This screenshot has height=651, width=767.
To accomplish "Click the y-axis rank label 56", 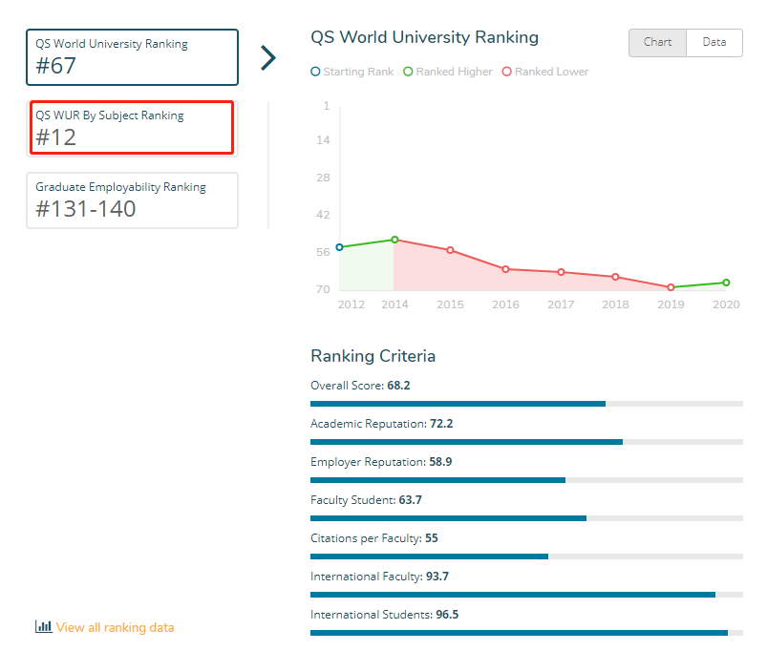I will [323, 252].
